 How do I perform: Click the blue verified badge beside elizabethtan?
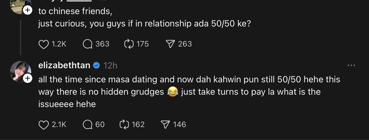[x=96, y=66]
